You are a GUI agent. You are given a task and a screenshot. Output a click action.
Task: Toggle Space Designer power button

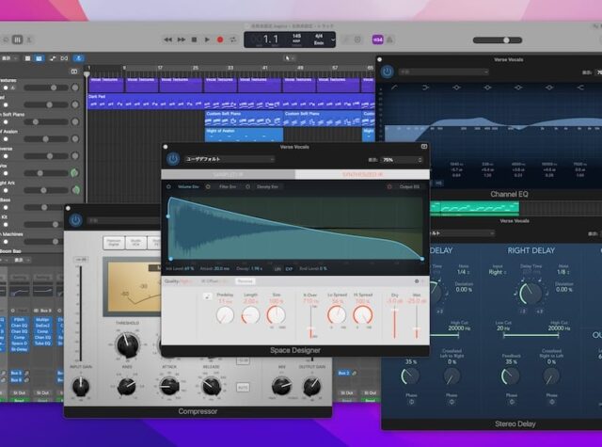click(173, 159)
